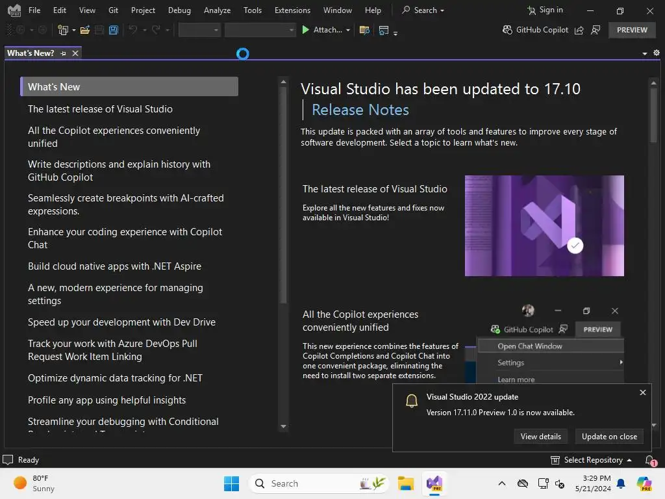The image size is (665, 499).
Task: Expand the Attach button dropdown arrow
Action: pos(348,30)
